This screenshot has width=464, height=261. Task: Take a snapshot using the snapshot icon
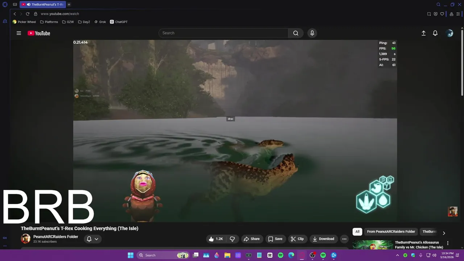tap(429, 14)
